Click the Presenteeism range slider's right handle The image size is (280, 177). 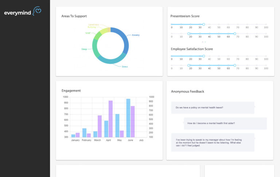[235, 34]
